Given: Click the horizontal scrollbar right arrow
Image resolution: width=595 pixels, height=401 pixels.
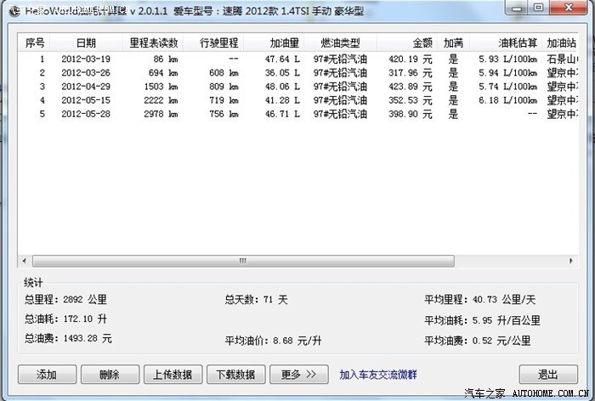Looking at the screenshot, I should (571, 261).
